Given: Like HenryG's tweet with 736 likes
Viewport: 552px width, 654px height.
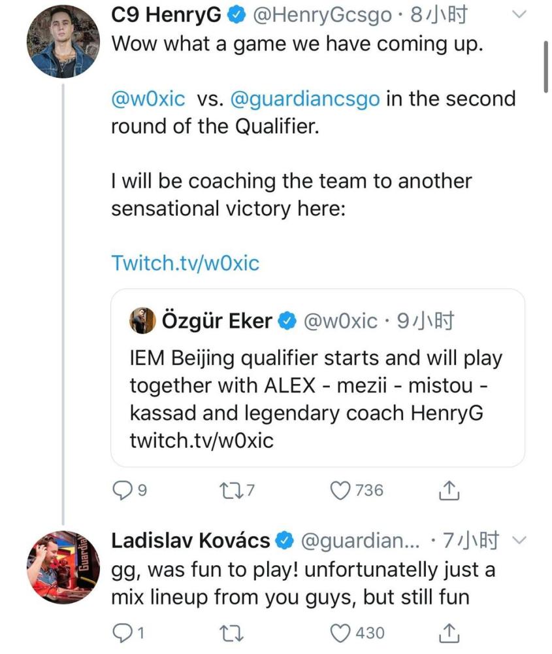Looking at the screenshot, I should pos(340,490).
